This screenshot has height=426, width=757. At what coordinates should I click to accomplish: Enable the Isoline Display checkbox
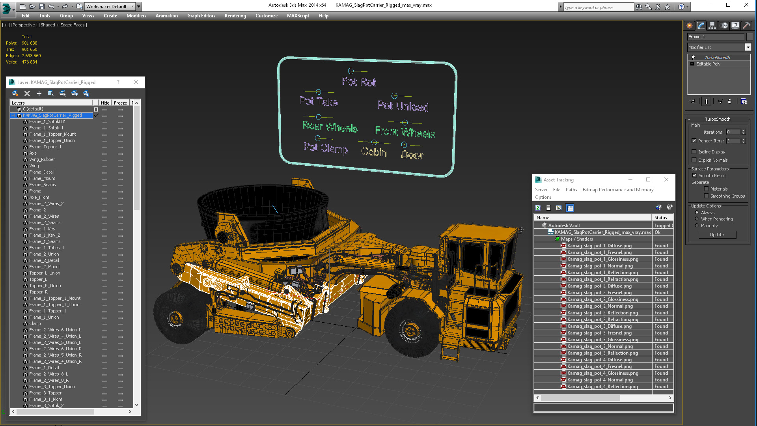click(694, 152)
